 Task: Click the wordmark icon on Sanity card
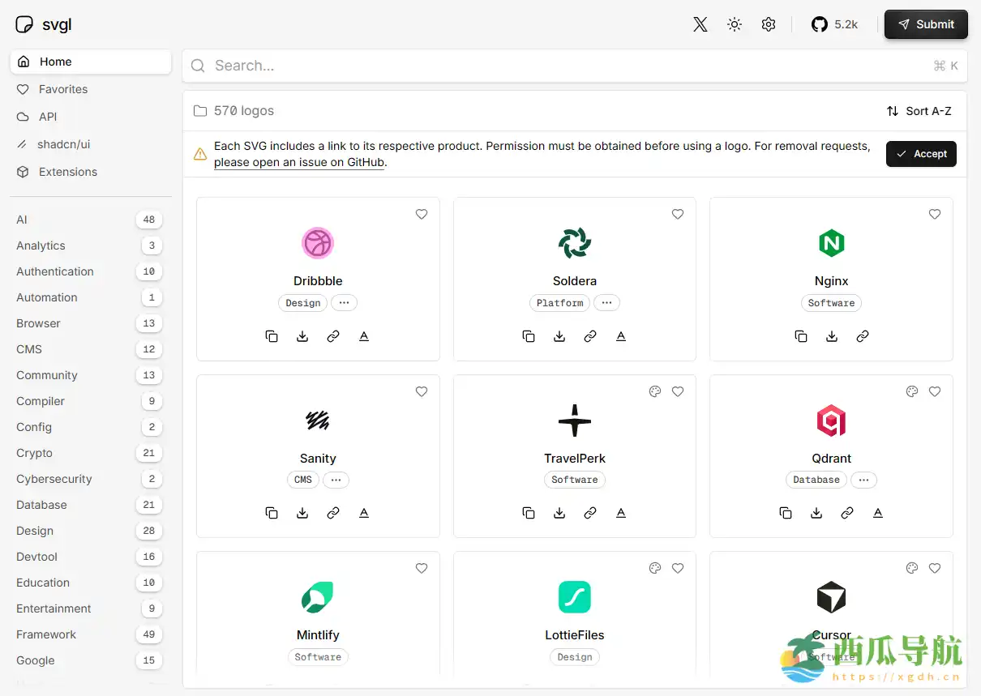[x=364, y=513]
